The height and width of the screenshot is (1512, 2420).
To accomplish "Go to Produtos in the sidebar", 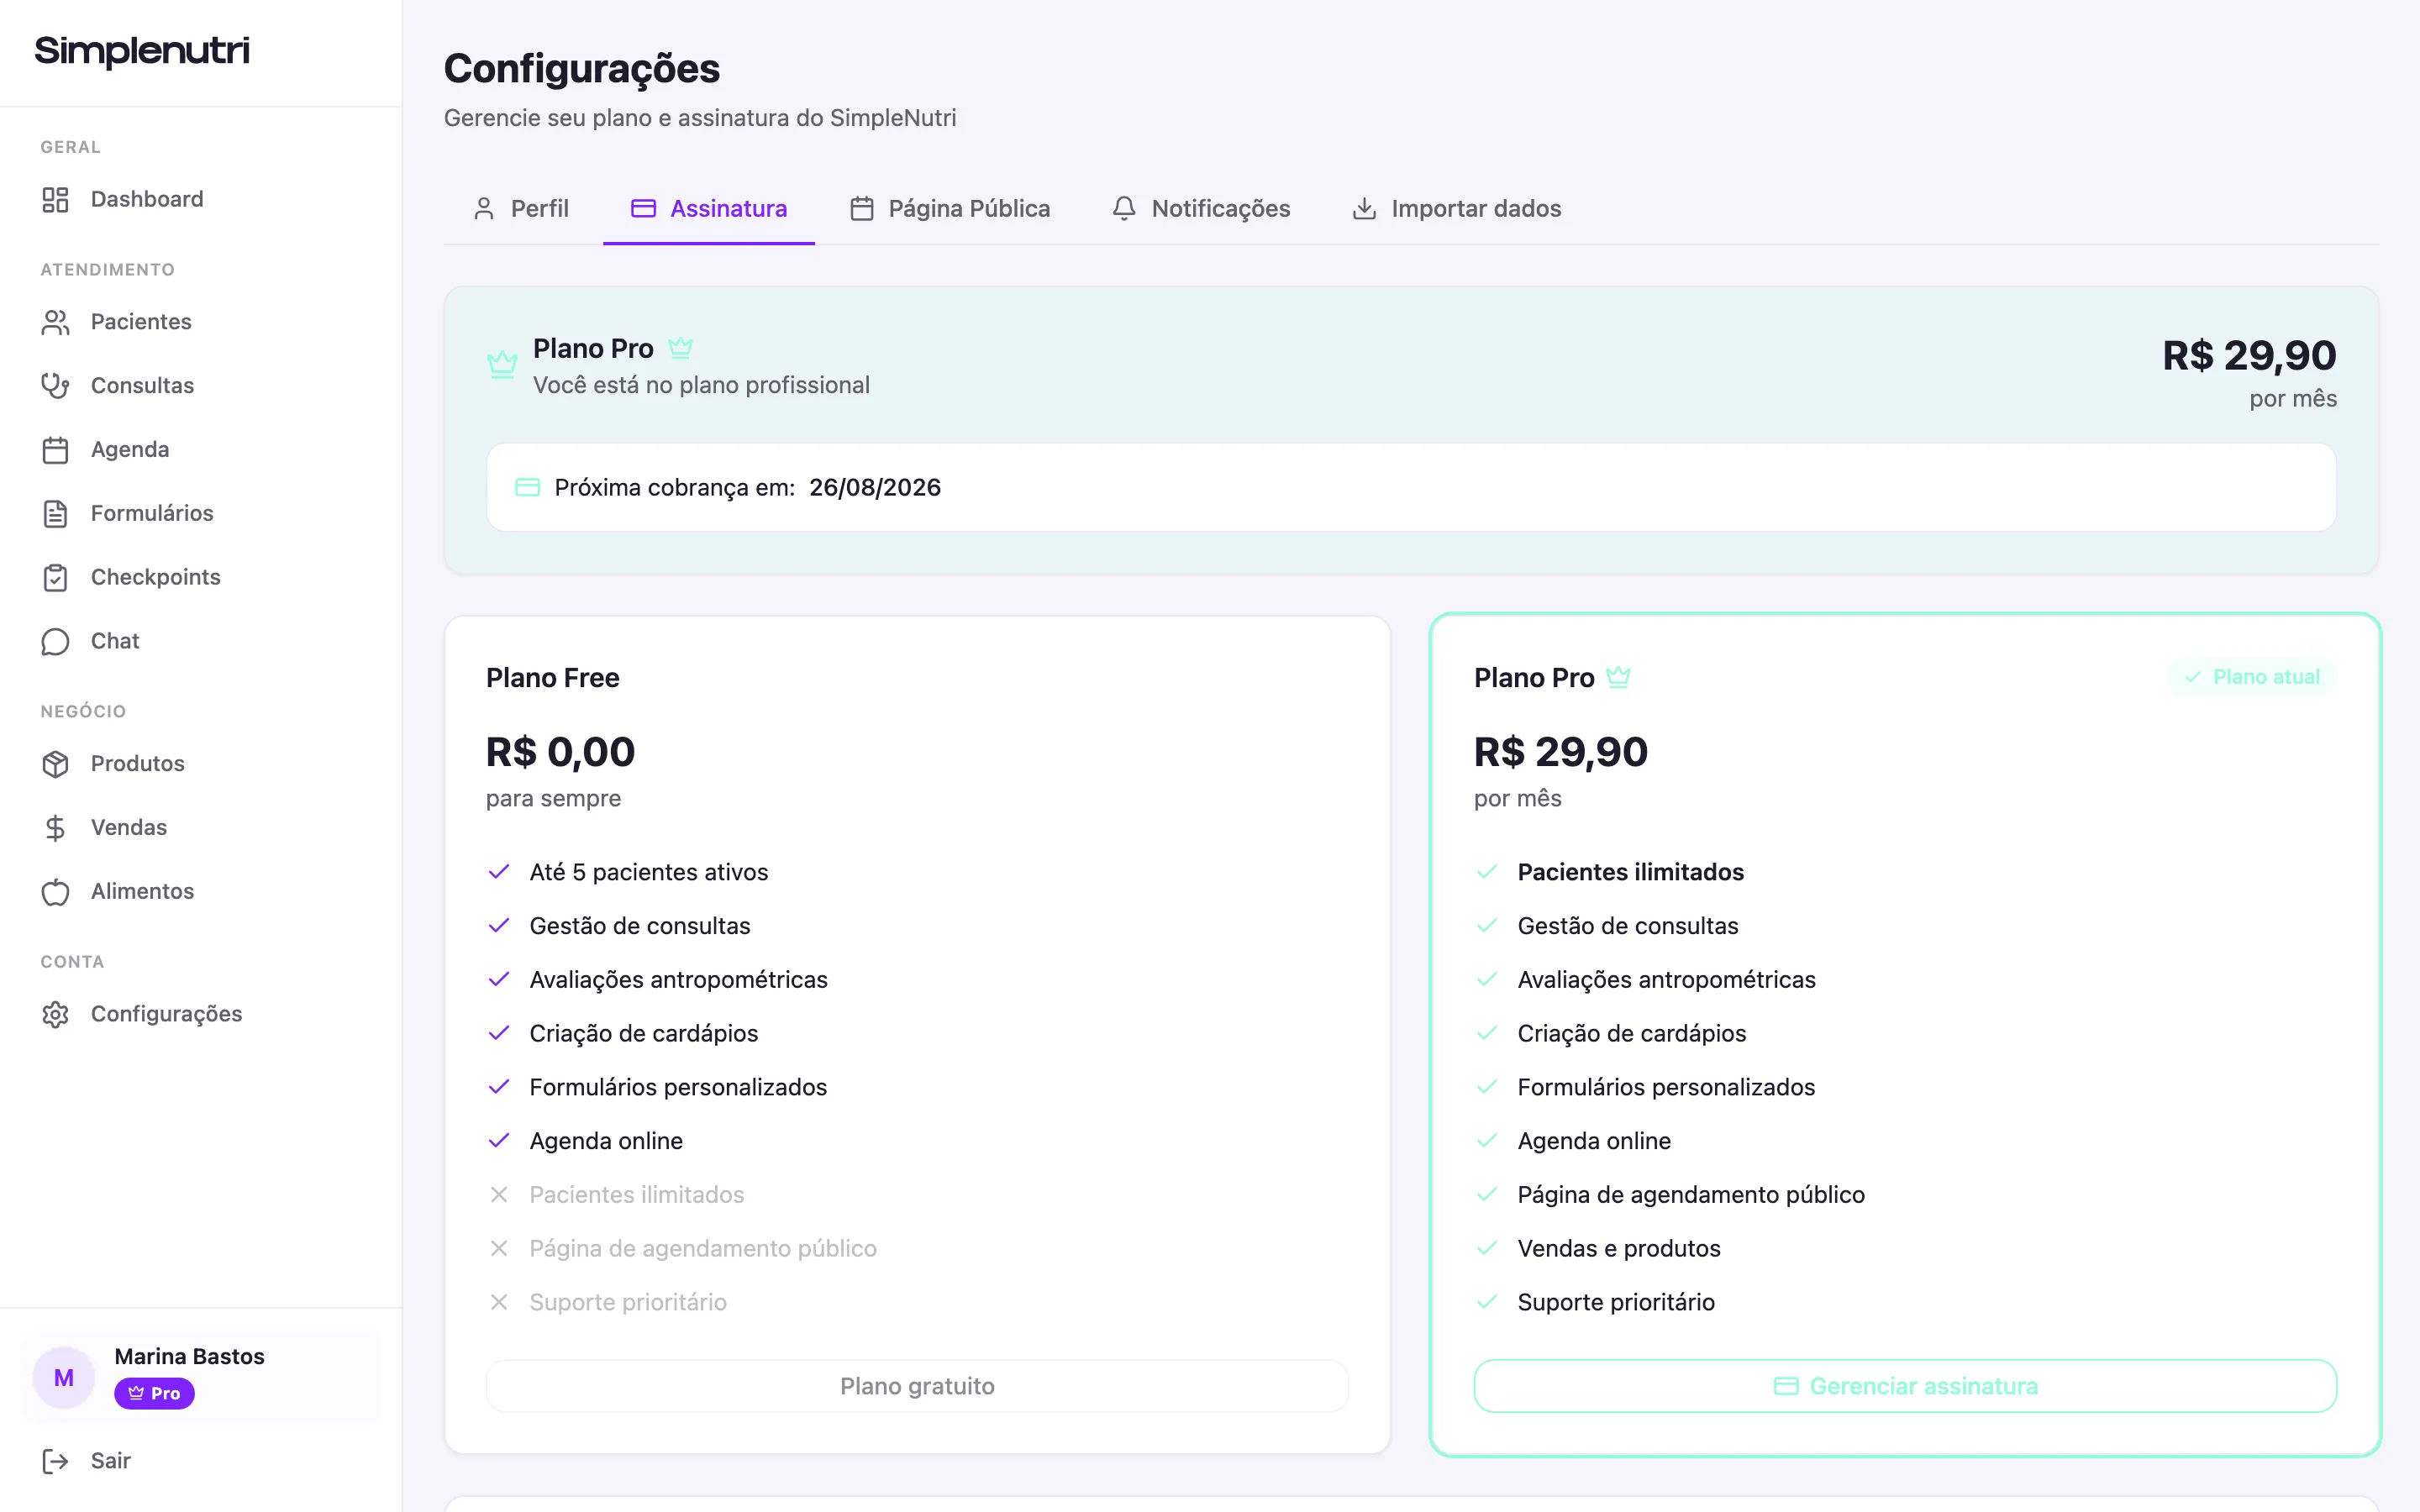I will coord(201,764).
